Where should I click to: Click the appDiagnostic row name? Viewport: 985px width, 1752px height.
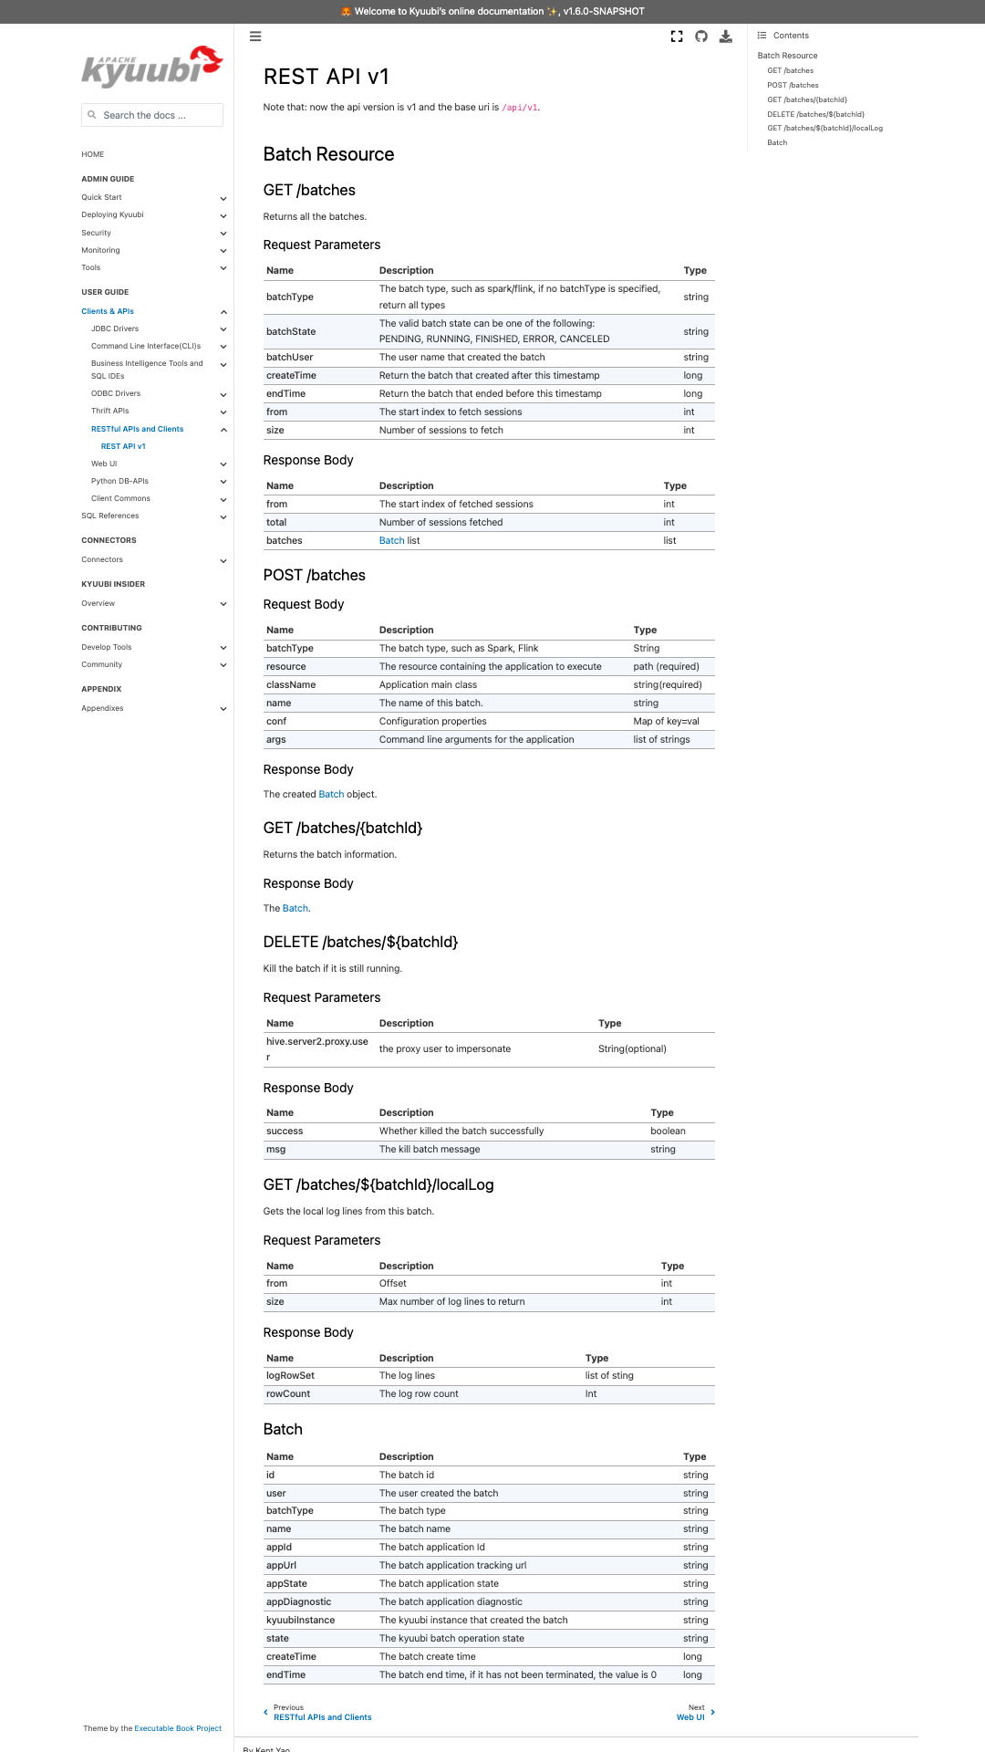point(298,1601)
